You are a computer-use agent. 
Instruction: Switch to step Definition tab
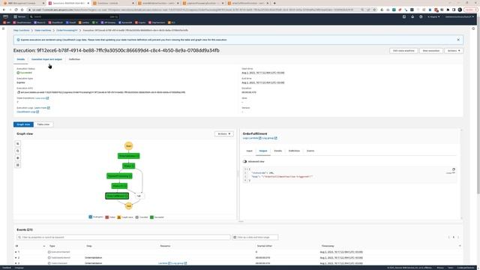tap(294, 151)
